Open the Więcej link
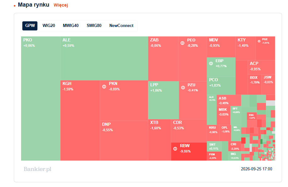This screenshot has width=288, height=187. (61, 5)
